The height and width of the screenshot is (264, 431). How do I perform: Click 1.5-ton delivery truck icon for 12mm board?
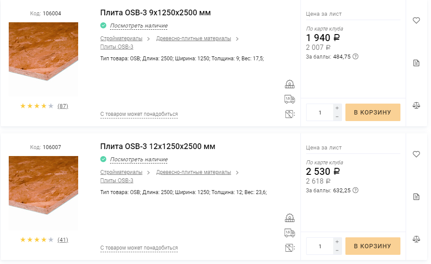pos(290,233)
